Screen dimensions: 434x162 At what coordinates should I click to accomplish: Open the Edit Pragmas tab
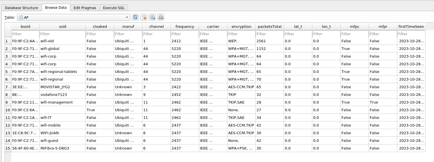click(x=85, y=8)
